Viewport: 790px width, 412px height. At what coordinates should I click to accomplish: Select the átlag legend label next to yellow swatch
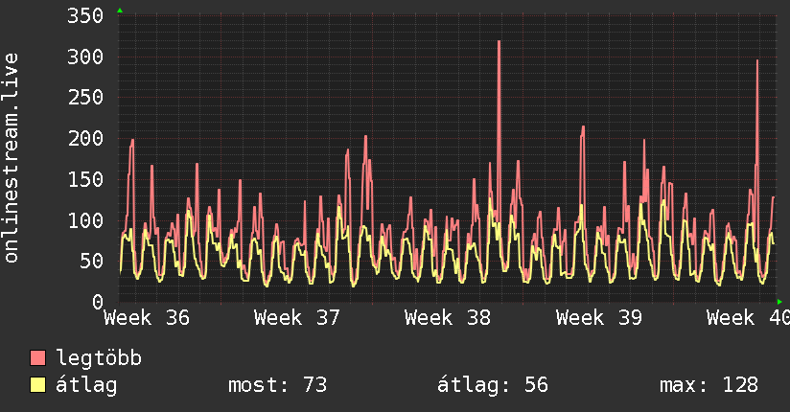click(x=86, y=385)
